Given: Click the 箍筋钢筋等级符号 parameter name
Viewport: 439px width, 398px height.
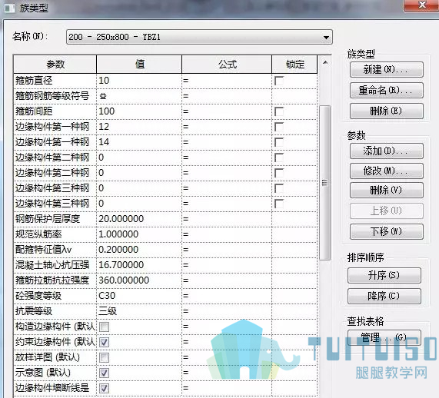Looking at the screenshot, I should point(52,96).
